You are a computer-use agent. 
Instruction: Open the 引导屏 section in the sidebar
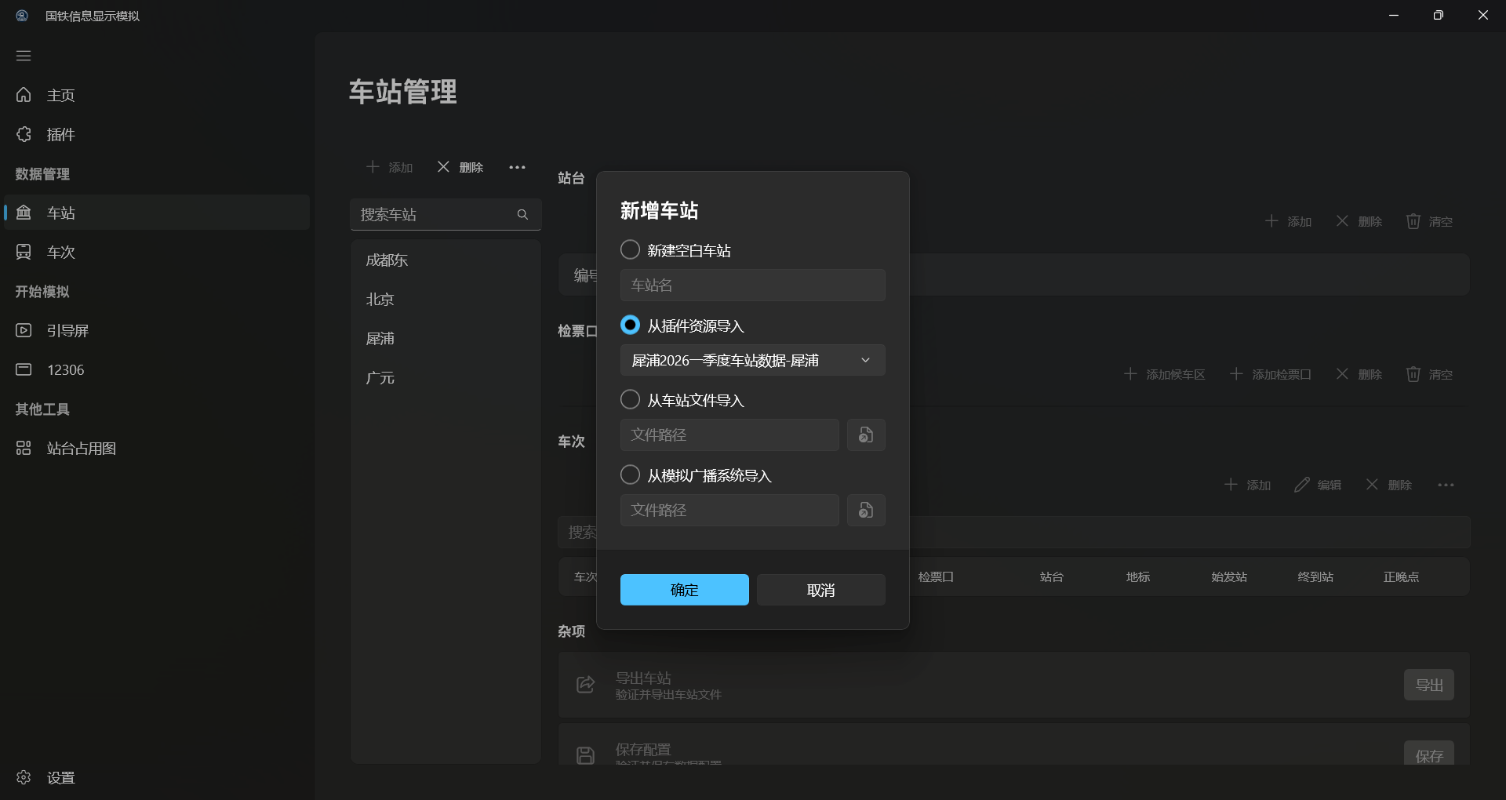67,330
